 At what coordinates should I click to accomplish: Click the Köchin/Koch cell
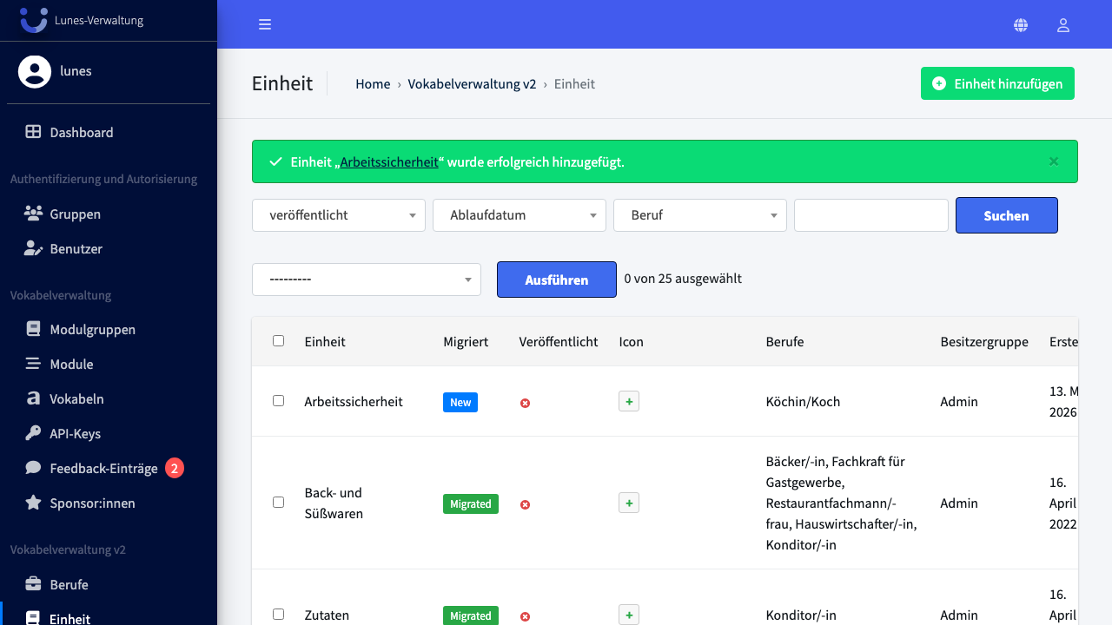(803, 401)
